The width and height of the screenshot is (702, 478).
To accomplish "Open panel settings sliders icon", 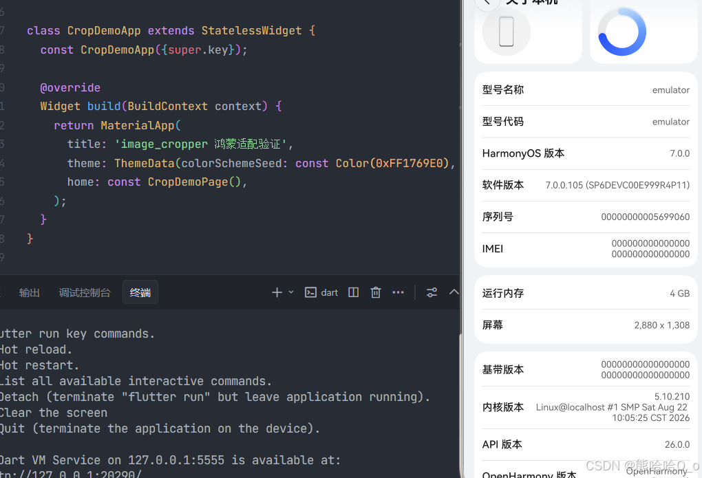I will [x=432, y=293].
